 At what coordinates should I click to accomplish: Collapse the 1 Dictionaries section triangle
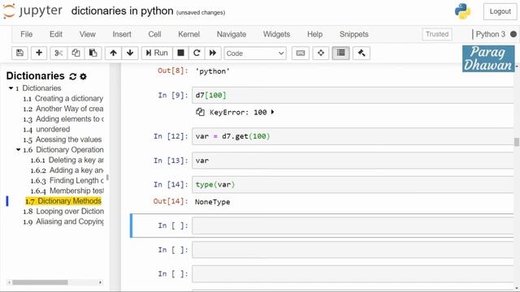pos(11,88)
